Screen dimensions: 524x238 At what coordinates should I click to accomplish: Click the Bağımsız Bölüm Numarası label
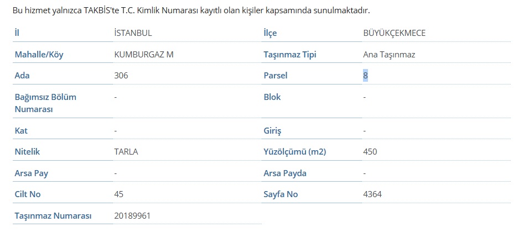coord(45,103)
